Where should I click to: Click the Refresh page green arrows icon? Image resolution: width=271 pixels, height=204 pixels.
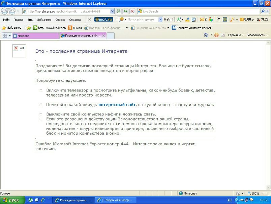point(125,11)
